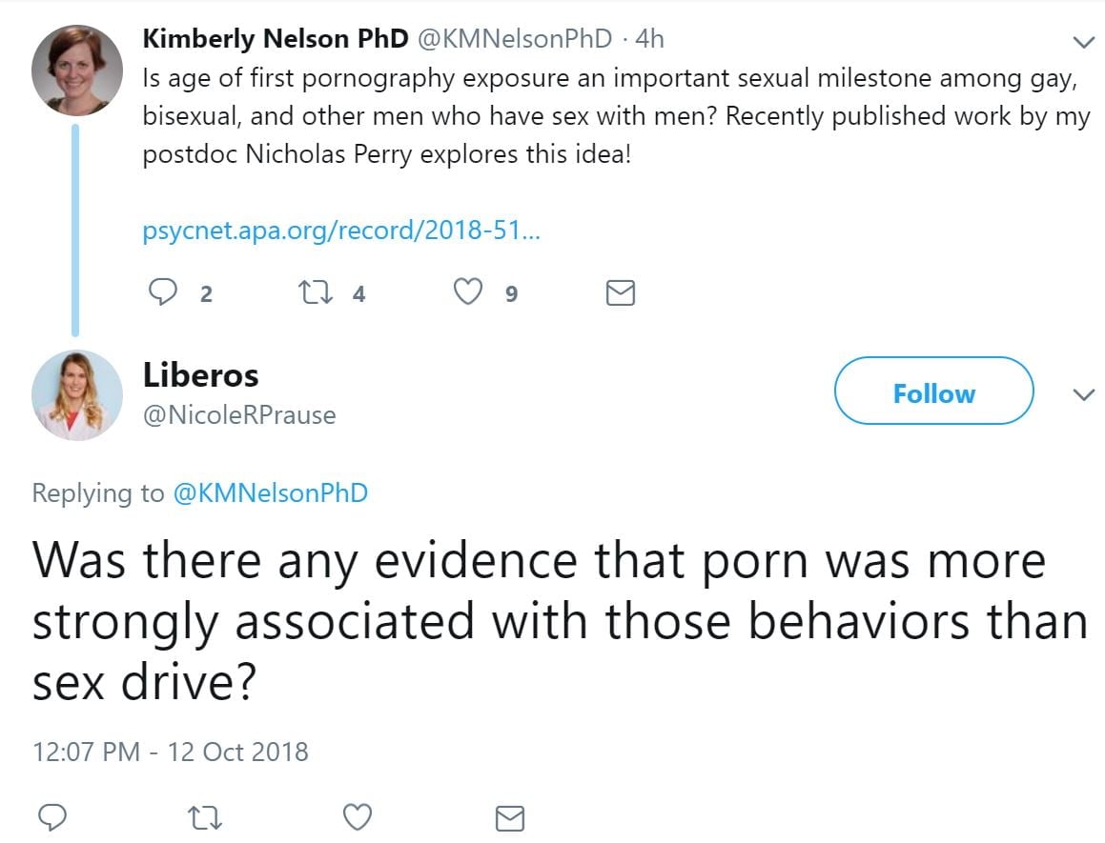Image resolution: width=1105 pixels, height=843 pixels.
Task: Open the Liberos display name
Action: click(x=201, y=375)
